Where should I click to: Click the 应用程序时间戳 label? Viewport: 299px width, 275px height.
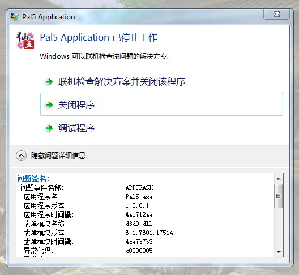(x=49, y=215)
